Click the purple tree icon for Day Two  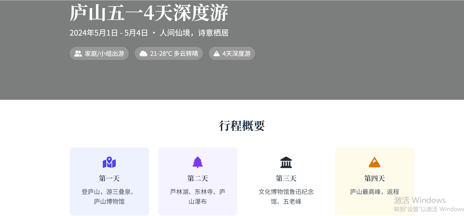click(198, 162)
